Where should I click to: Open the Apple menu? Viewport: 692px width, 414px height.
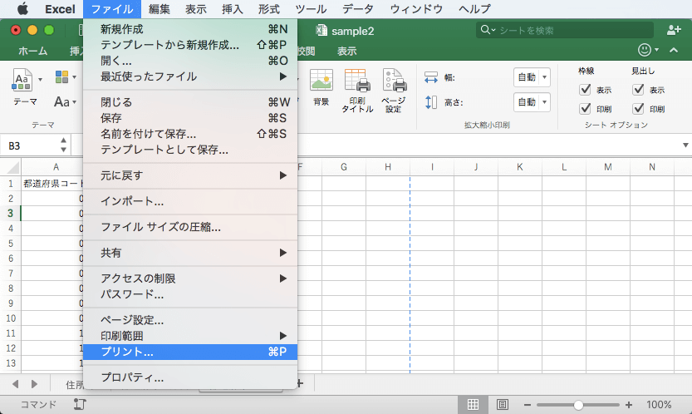point(22,9)
